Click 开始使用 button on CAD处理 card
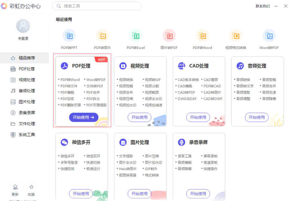 198,117
